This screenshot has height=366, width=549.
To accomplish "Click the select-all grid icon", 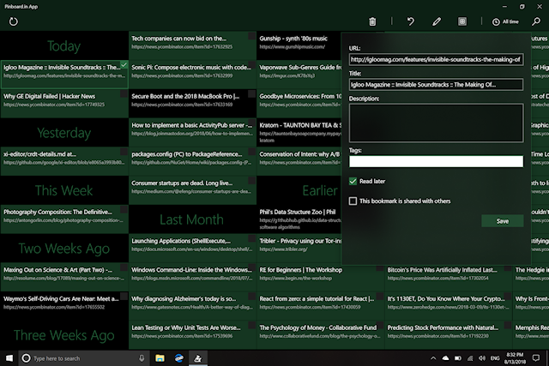I will point(462,21).
